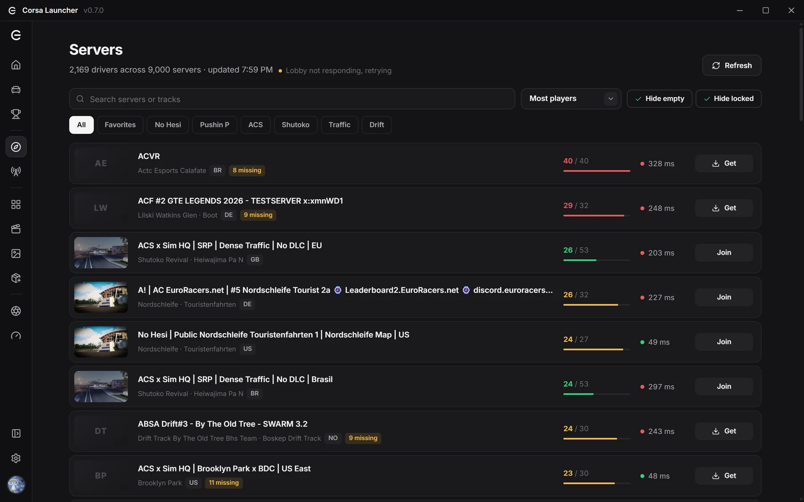This screenshot has width=804, height=502.
Task: Click the 9 missing badge on ACF #2
Action: 258,215
